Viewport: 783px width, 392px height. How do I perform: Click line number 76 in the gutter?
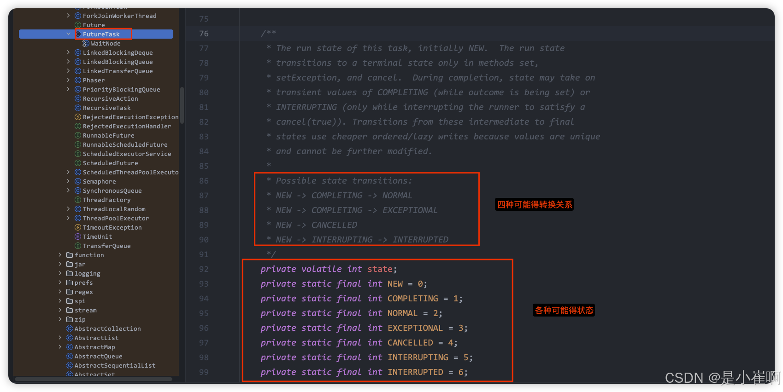click(x=204, y=34)
